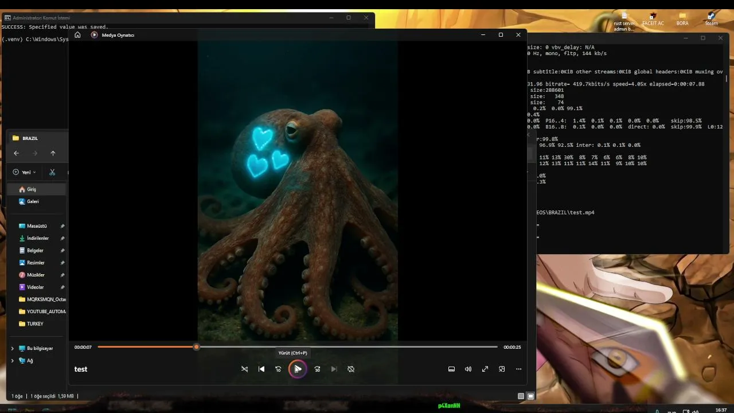Viewport: 734px width, 413px height.
Task: Open the BORA desktop folder
Action: click(x=682, y=19)
